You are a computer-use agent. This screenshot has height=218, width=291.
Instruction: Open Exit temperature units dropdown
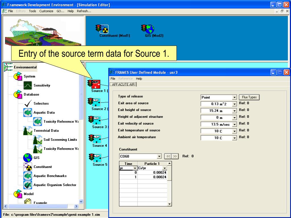(x=234, y=131)
